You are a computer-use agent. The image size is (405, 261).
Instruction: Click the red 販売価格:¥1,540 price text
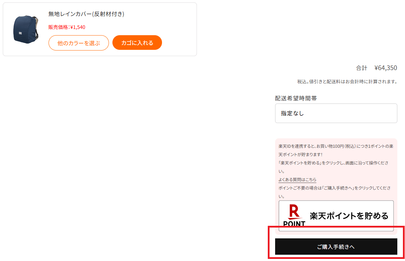[67, 27]
